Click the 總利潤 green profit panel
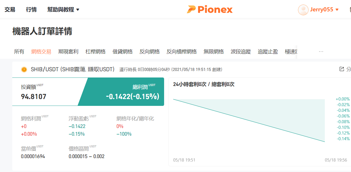The image size is (351, 172). point(121,92)
